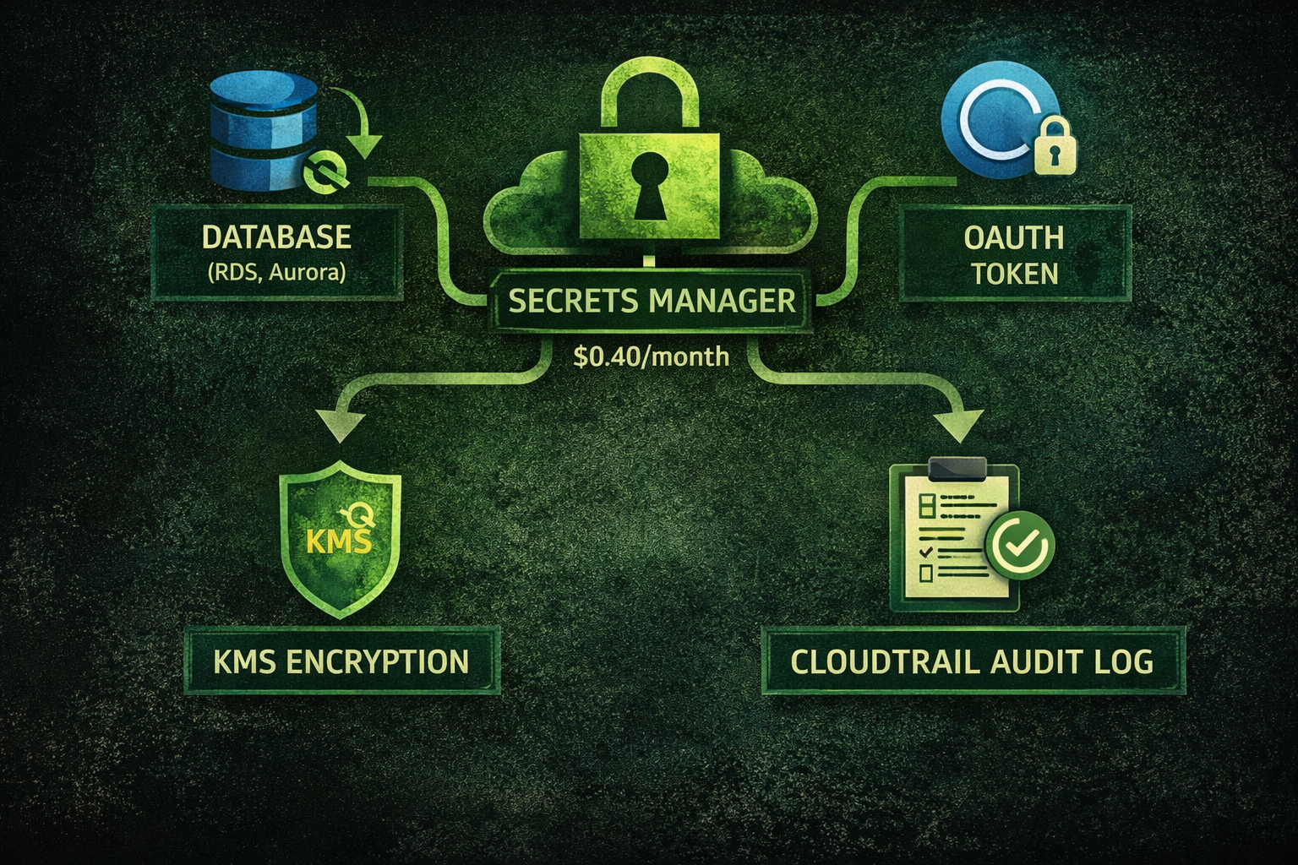1298x865 pixels.
Task: Click the SECRETS MANAGER label
Action: [652, 302]
